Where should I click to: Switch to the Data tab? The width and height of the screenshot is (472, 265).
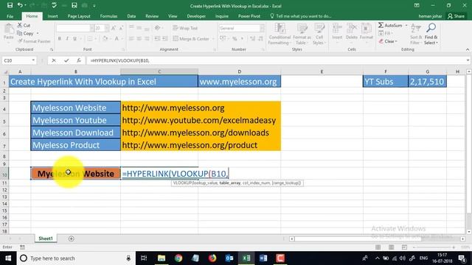(x=131, y=16)
